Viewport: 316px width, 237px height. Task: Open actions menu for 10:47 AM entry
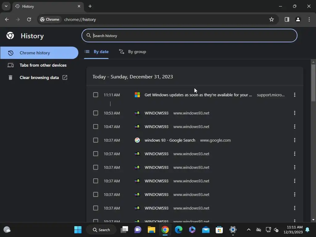point(295,127)
